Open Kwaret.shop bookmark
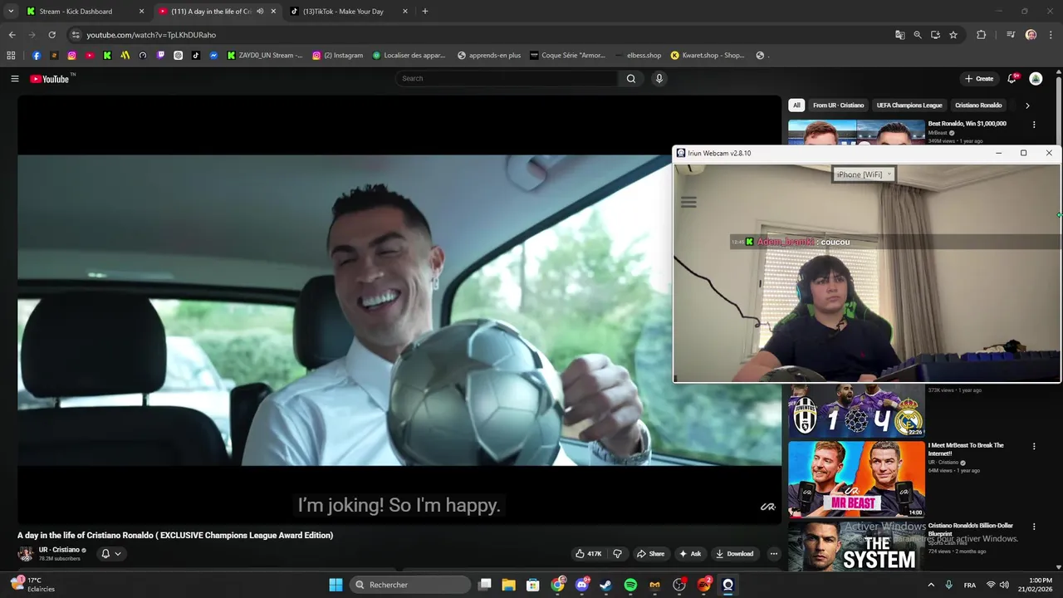The height and width of the screenshot is (598, 1063). point(708,56)
